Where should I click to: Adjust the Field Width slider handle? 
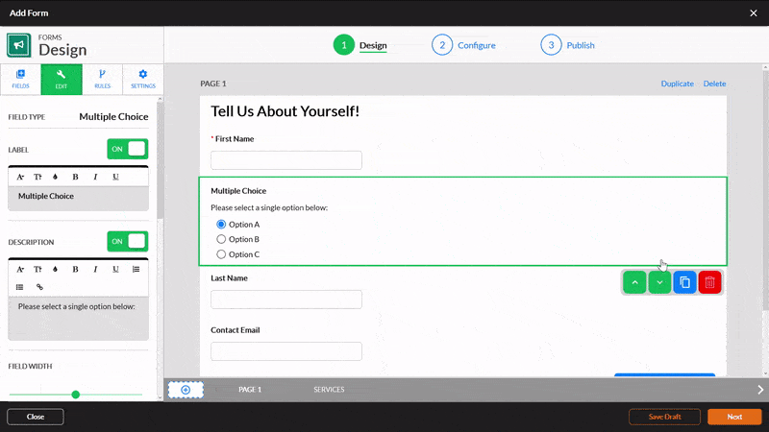click(76, 395)
